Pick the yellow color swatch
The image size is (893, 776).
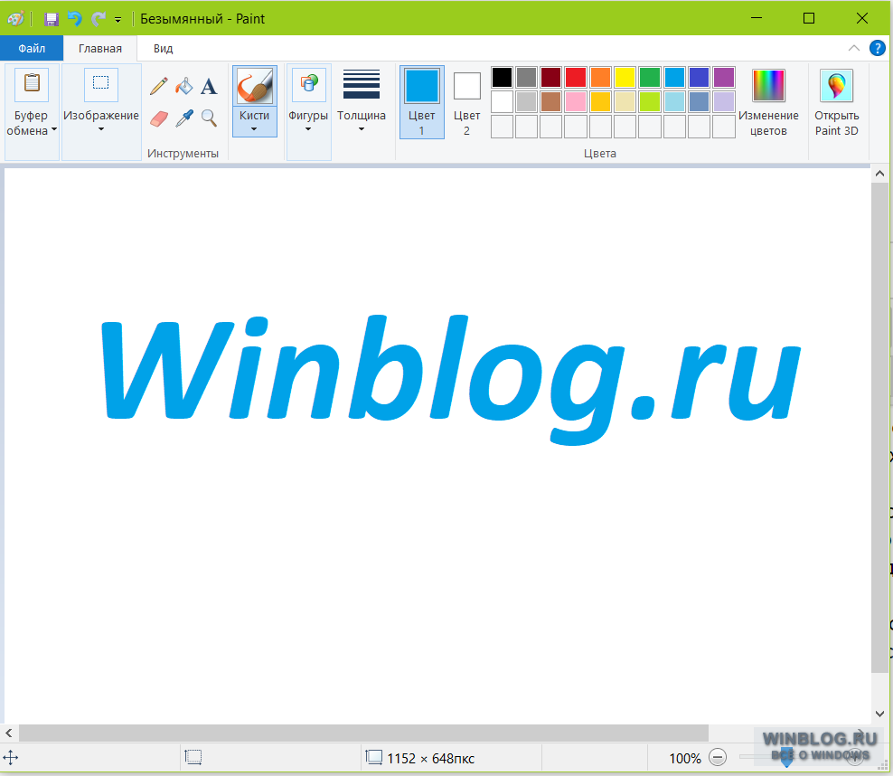[x=625, y=78]
